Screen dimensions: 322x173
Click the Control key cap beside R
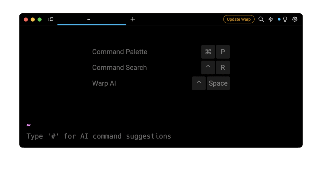coord(208,67)
